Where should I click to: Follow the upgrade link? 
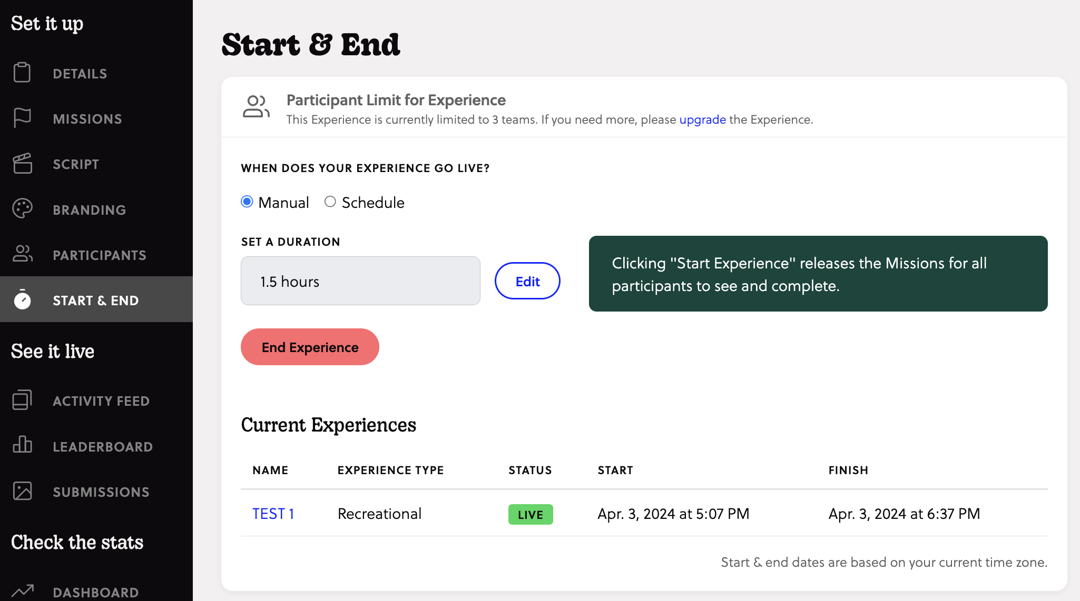(702, 119)
